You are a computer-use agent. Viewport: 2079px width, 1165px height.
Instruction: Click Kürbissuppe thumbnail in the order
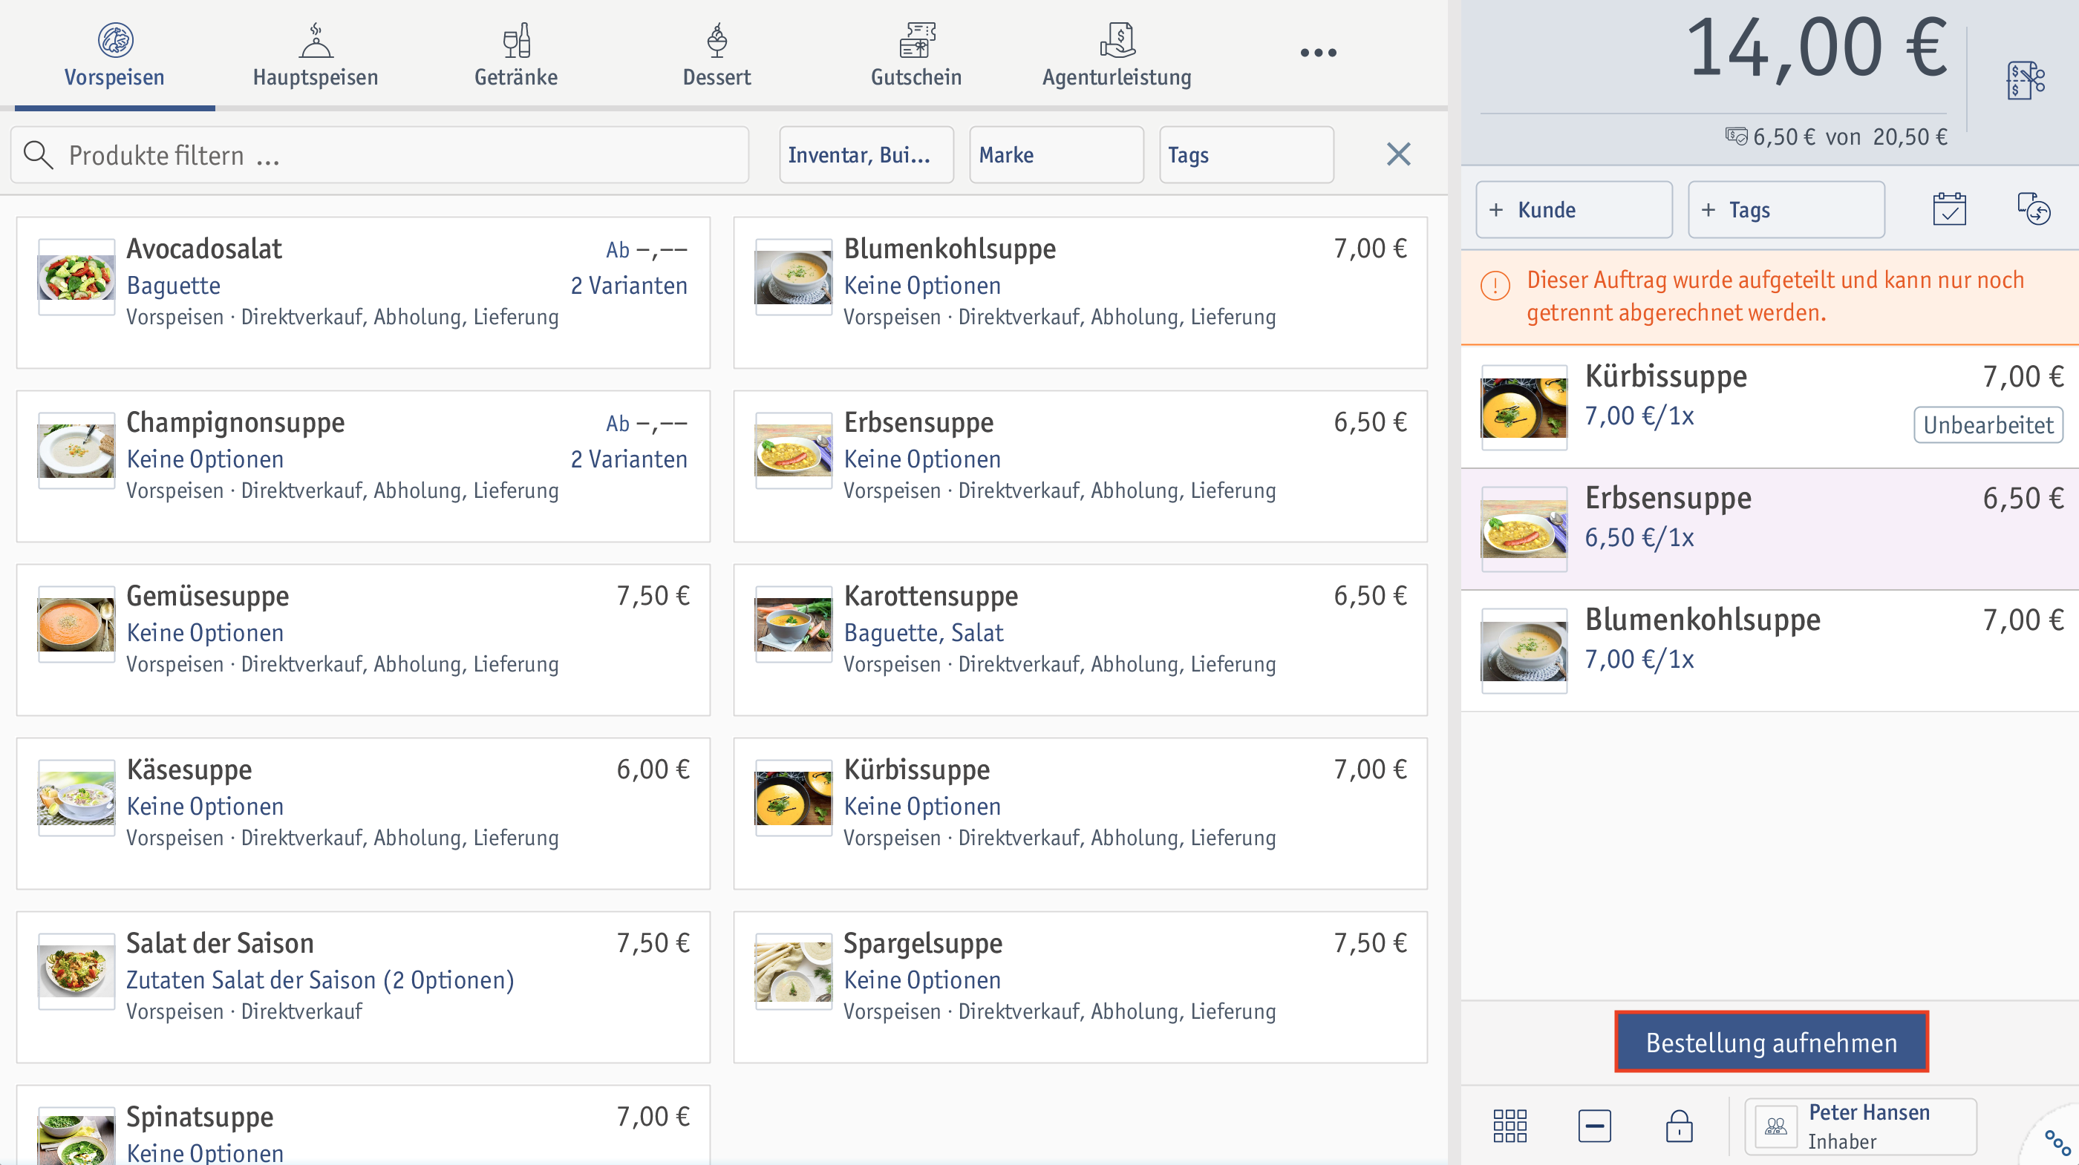[x=1524, y=407]
